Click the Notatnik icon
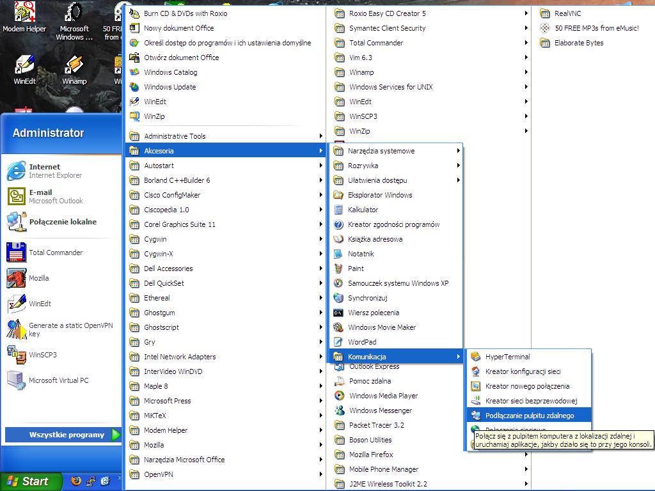This screenshot has width=655, height=491. click(x=338, y=254)
